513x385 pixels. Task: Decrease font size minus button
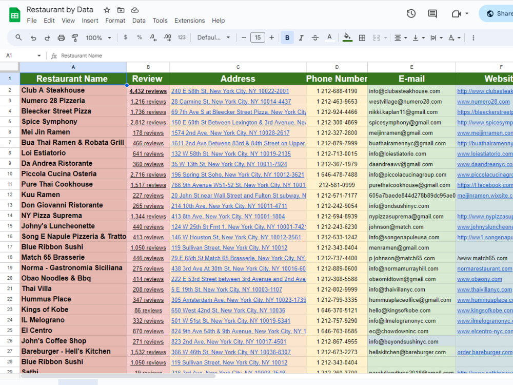click(244, 37)
